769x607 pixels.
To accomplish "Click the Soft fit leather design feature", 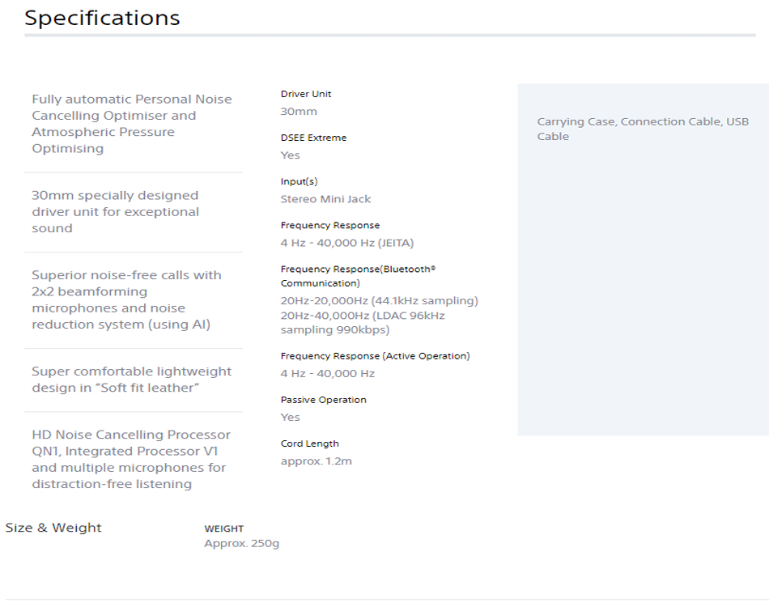I will click(x=131, y=380).
